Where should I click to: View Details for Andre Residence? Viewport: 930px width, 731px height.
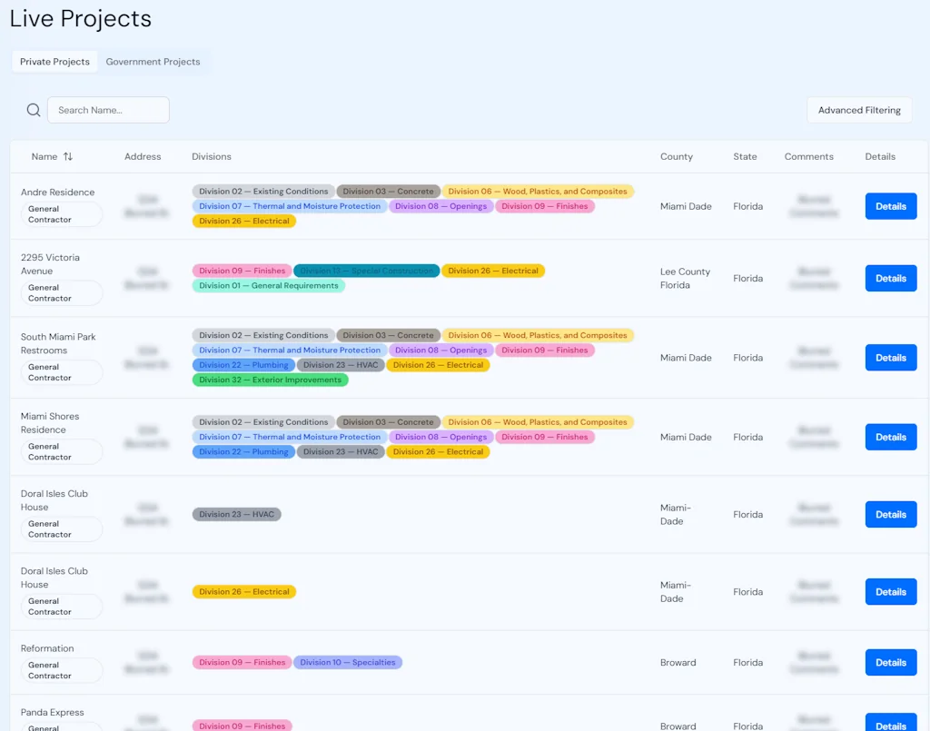point(890,206)
